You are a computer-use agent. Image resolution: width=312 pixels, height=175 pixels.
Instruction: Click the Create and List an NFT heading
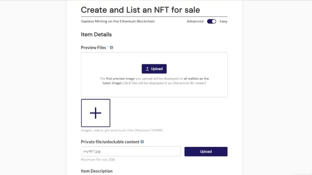tap(140, 10)
